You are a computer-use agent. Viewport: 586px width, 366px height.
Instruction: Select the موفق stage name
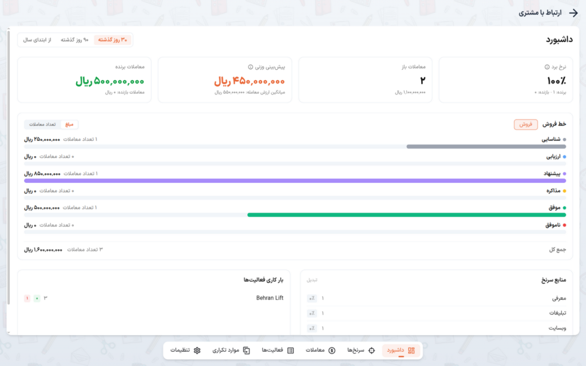(555, 208)
